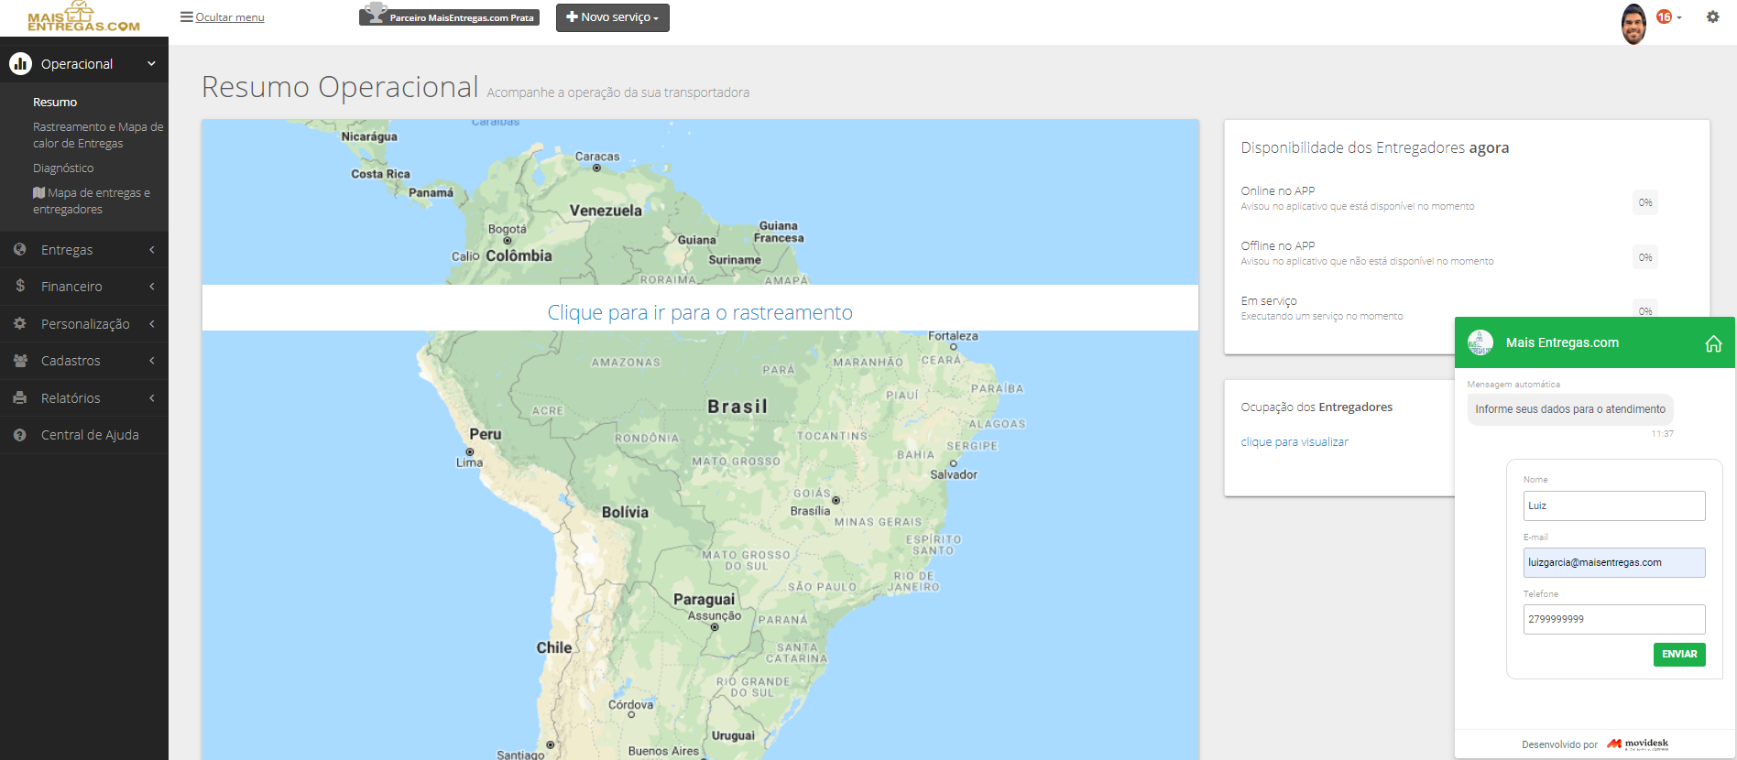This screenshot has width=1737, height=760.
Task: Expand the Financeiro menu arrow
Action: (x=152, y=287)
